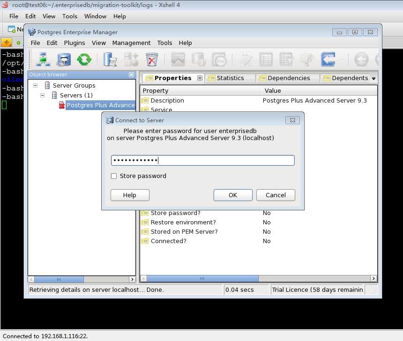Click Cancel in Connect to Server dialog
This screenshot has height=341, width=403.
coord(276,195)
